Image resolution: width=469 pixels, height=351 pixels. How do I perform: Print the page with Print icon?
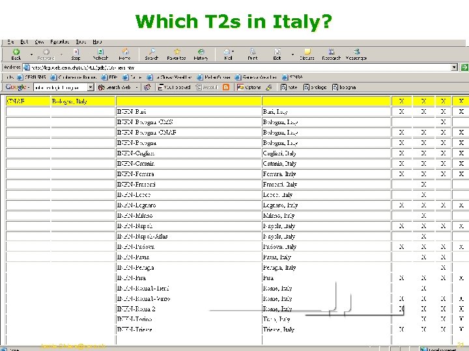point(253,55)
